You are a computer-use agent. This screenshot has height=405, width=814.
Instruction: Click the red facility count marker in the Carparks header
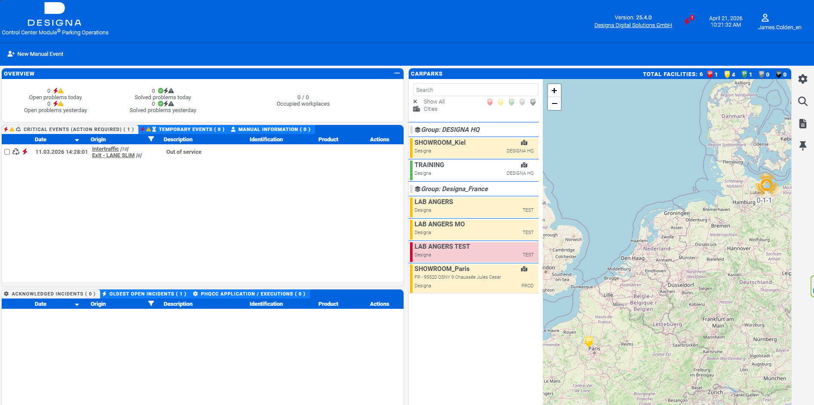click(710, 74)
